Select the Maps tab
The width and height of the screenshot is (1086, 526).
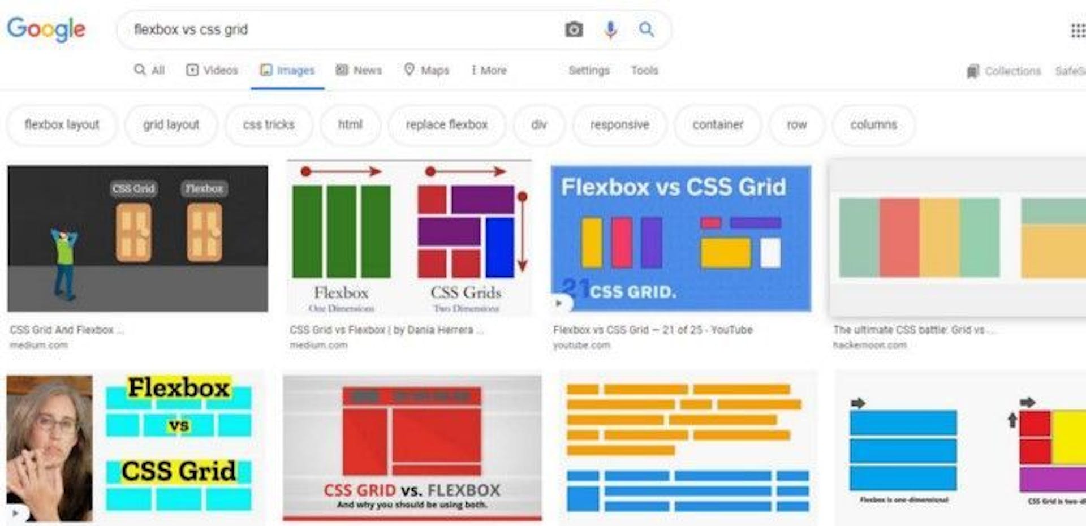click(x=426, y=70)
